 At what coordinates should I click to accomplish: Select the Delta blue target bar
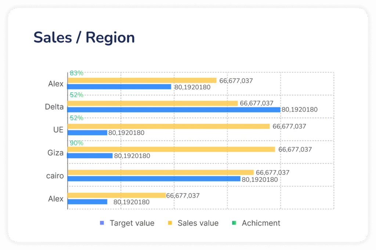coord(174,110)
